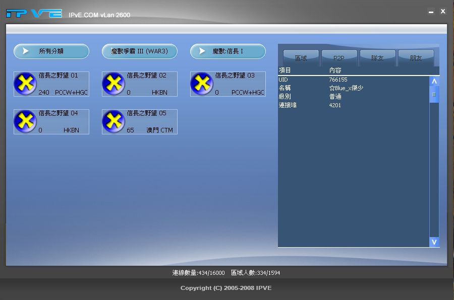Viewport: 454px width, 300px height.
Task: Click the 項目 column header
Action: tap(285, 70)
